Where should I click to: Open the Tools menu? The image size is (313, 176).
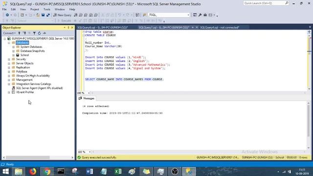[x=47, y=9]
